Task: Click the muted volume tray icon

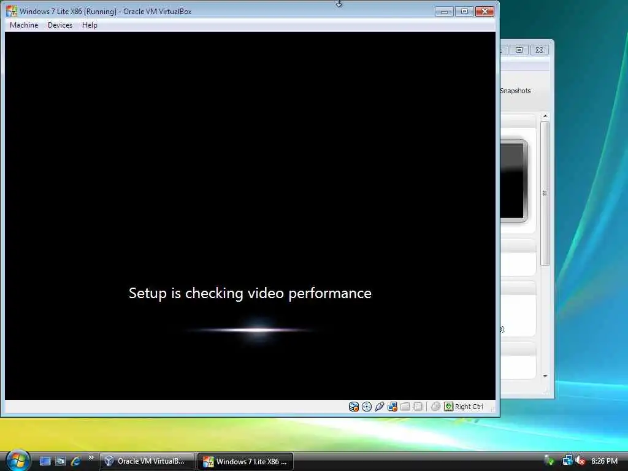Action: tap(580, 461)
